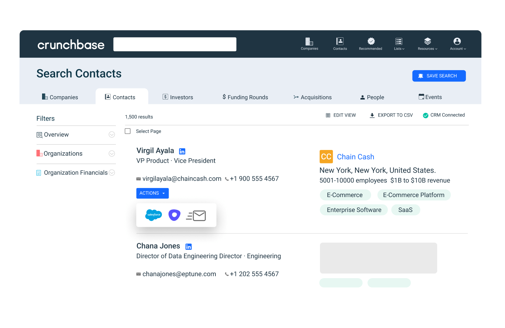
Task: Toggle the Overview filter section open
Action: click(x=112, y=134)
